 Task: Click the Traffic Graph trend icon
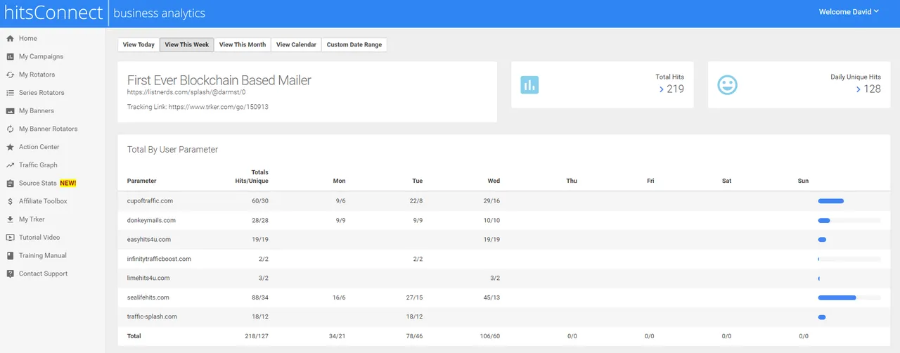click(10, 165)
